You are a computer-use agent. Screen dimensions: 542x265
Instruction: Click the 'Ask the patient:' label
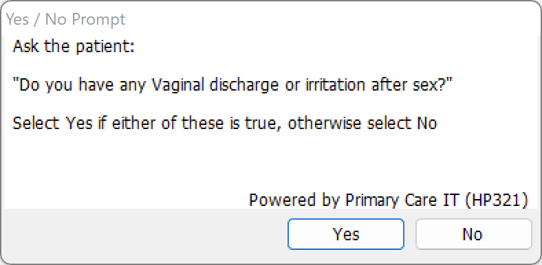pyautogui.click(x=74, y=46)
